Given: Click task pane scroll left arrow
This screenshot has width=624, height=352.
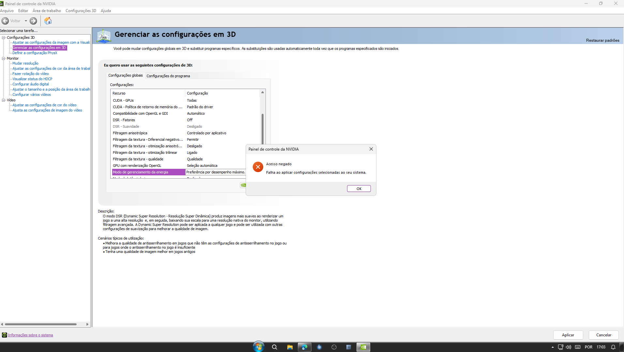Looking at the screenshot, I should (2, 324).
